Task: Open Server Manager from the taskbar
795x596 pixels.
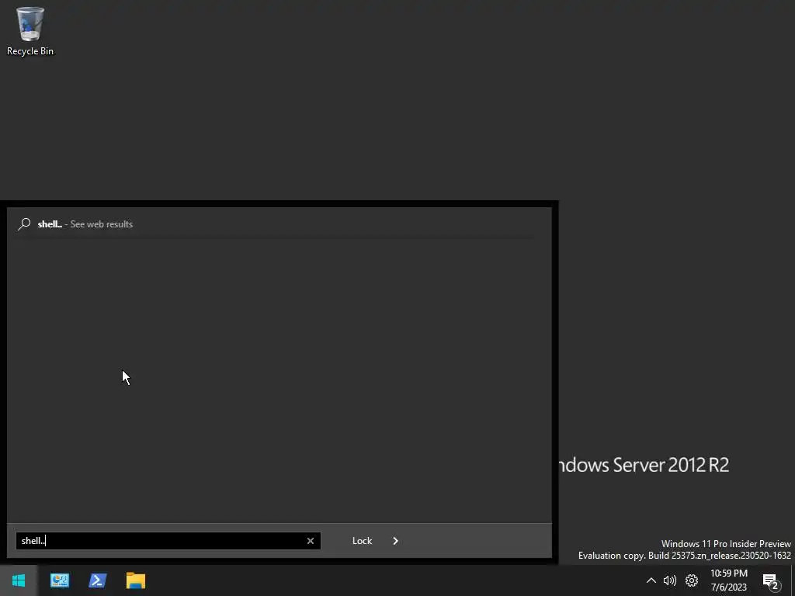Action: [x=60, y=580]
